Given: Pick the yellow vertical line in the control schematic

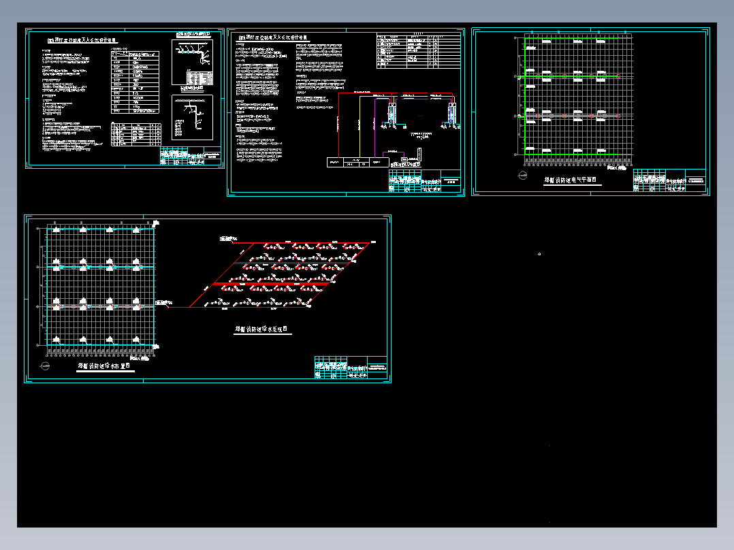Looking at the screenshot, I should (x=360, y=127).
